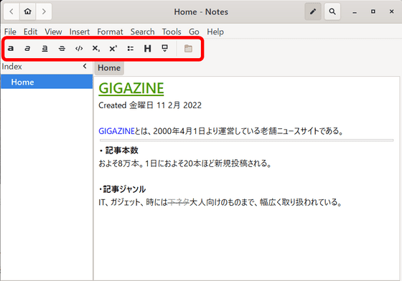Follow the blue GIGAZINE link

(x=116, y=131)
